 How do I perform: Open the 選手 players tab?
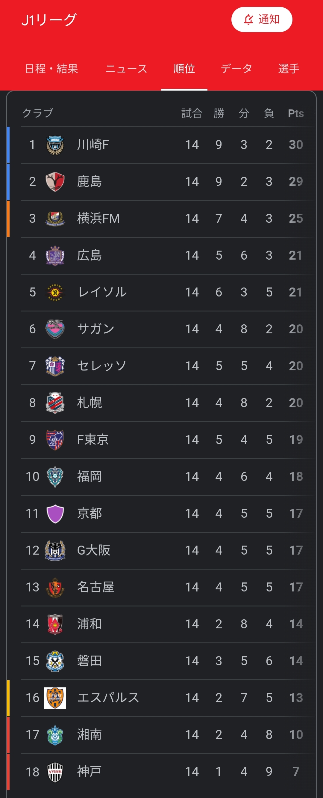pos(289,68)
